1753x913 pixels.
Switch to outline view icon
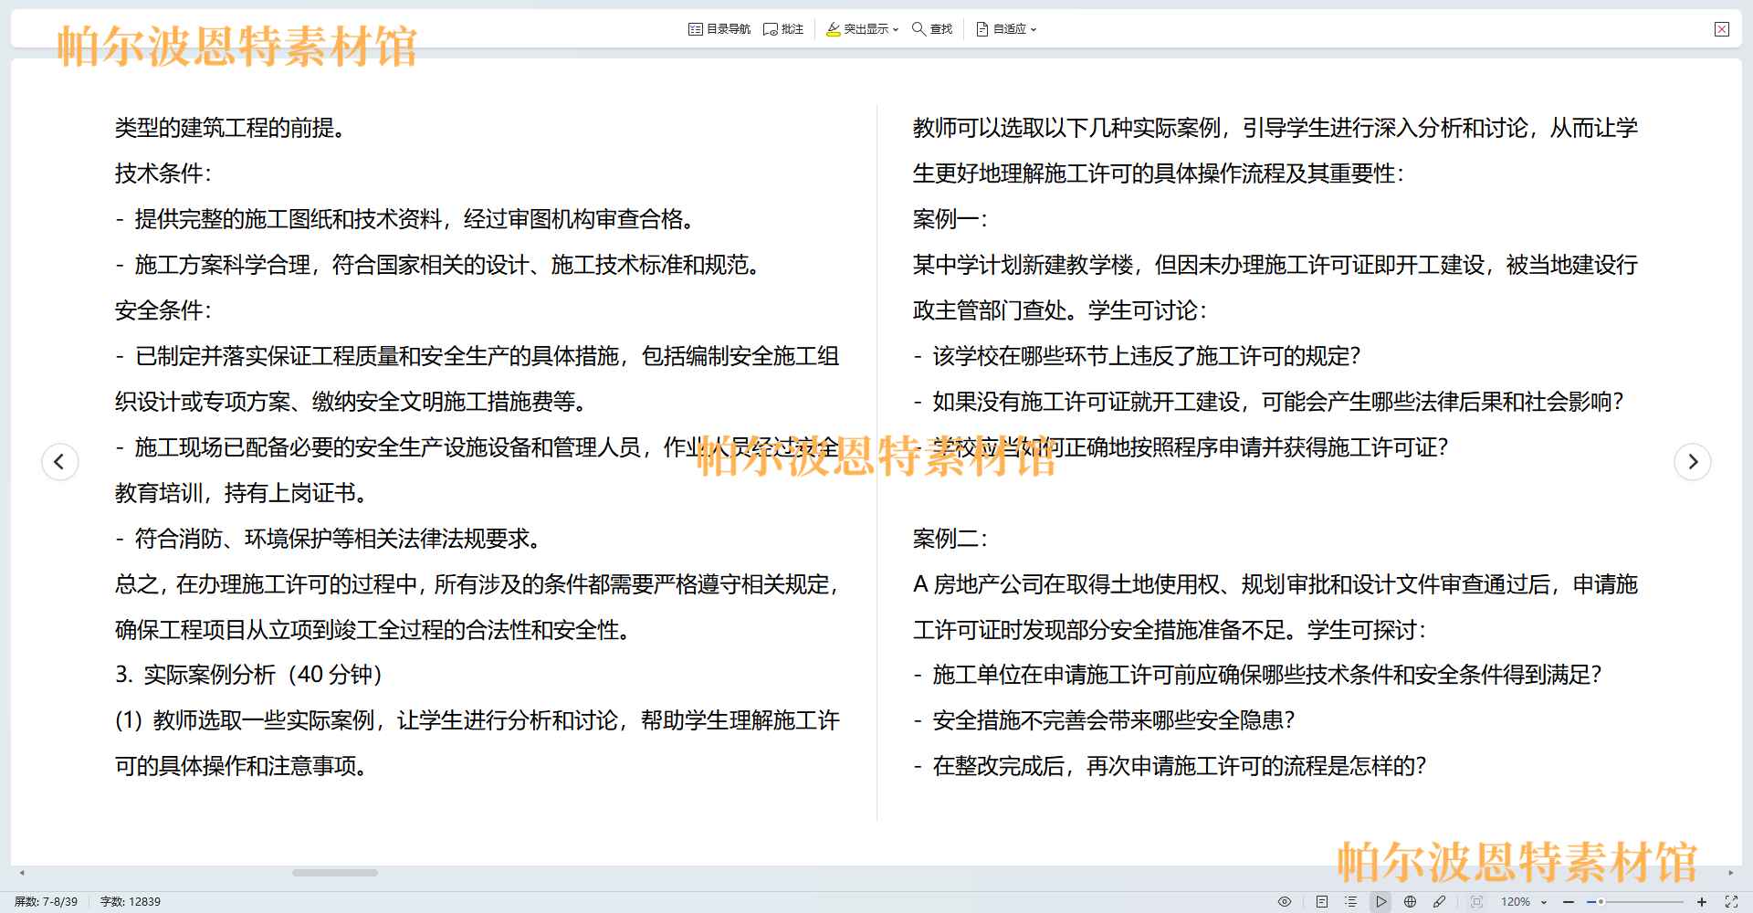(x=1351, y=901)
